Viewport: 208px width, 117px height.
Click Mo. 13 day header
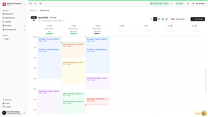coord(49,26)
